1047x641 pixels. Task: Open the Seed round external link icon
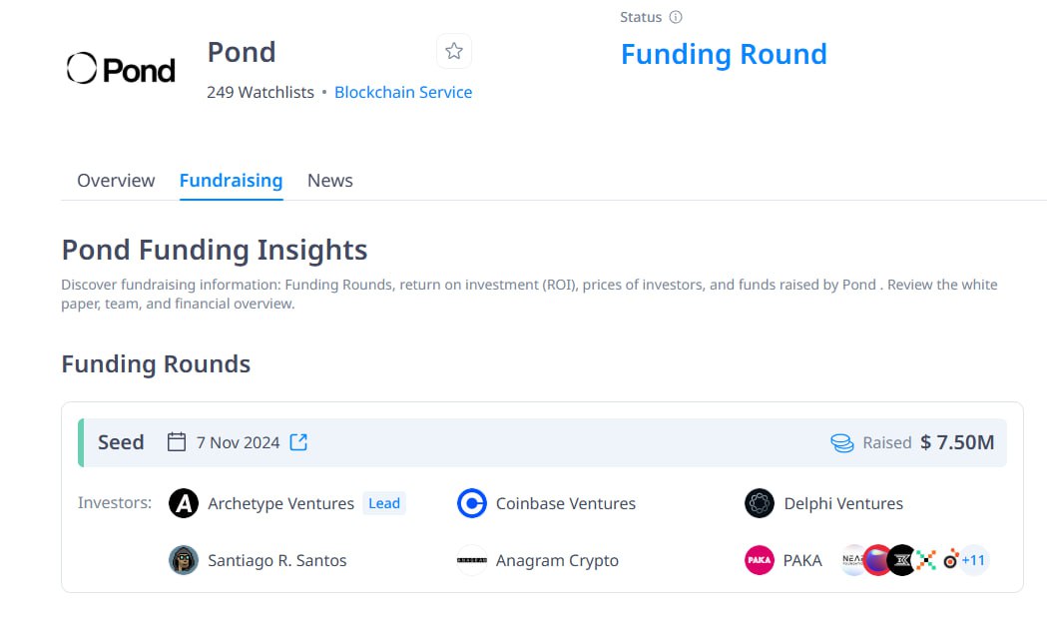point(298,442)
